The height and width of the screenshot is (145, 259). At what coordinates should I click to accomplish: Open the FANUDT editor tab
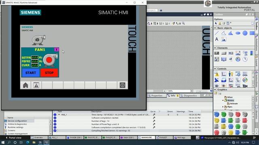[x=164, y=137]
